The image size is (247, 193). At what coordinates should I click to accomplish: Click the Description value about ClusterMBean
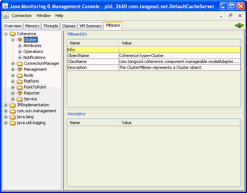point(180,67)
